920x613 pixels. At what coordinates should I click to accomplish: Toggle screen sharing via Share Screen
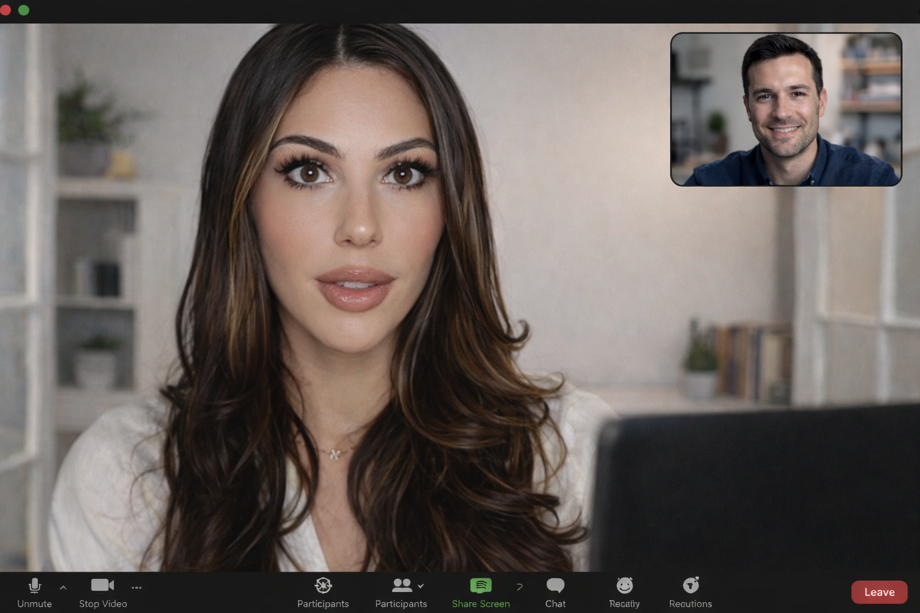point(481,593)
